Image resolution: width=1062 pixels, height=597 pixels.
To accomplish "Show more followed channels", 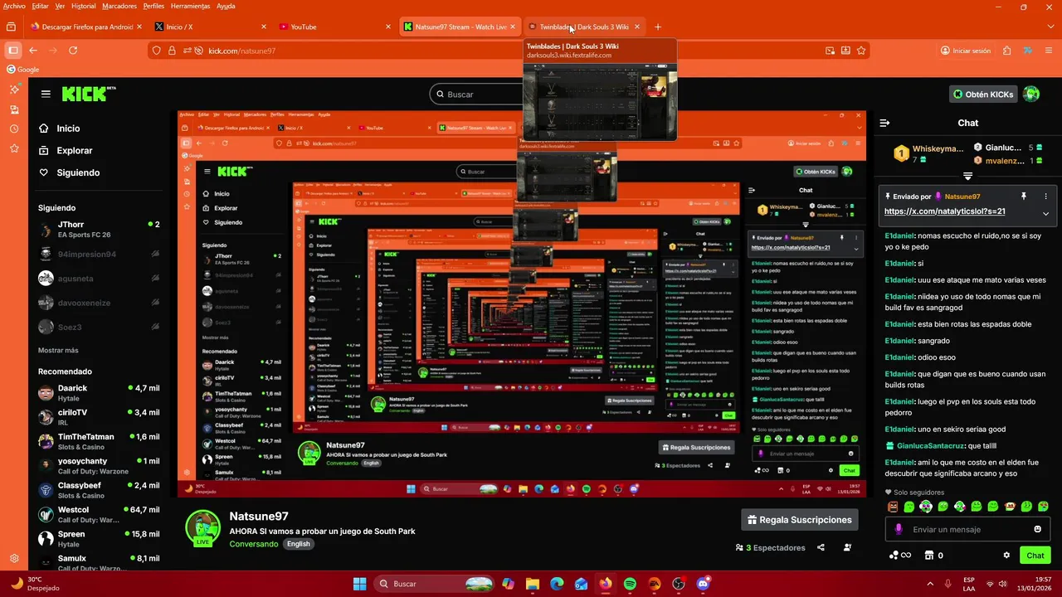I will tap(58, 351).
